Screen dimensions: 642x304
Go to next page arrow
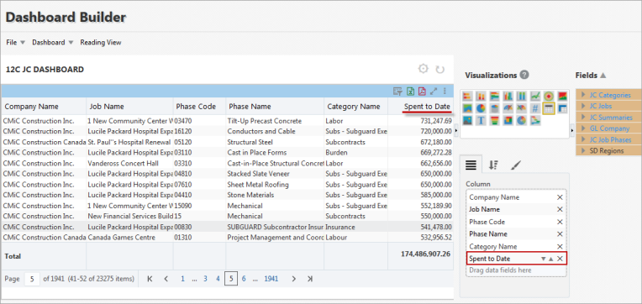[x=293, y=279]
